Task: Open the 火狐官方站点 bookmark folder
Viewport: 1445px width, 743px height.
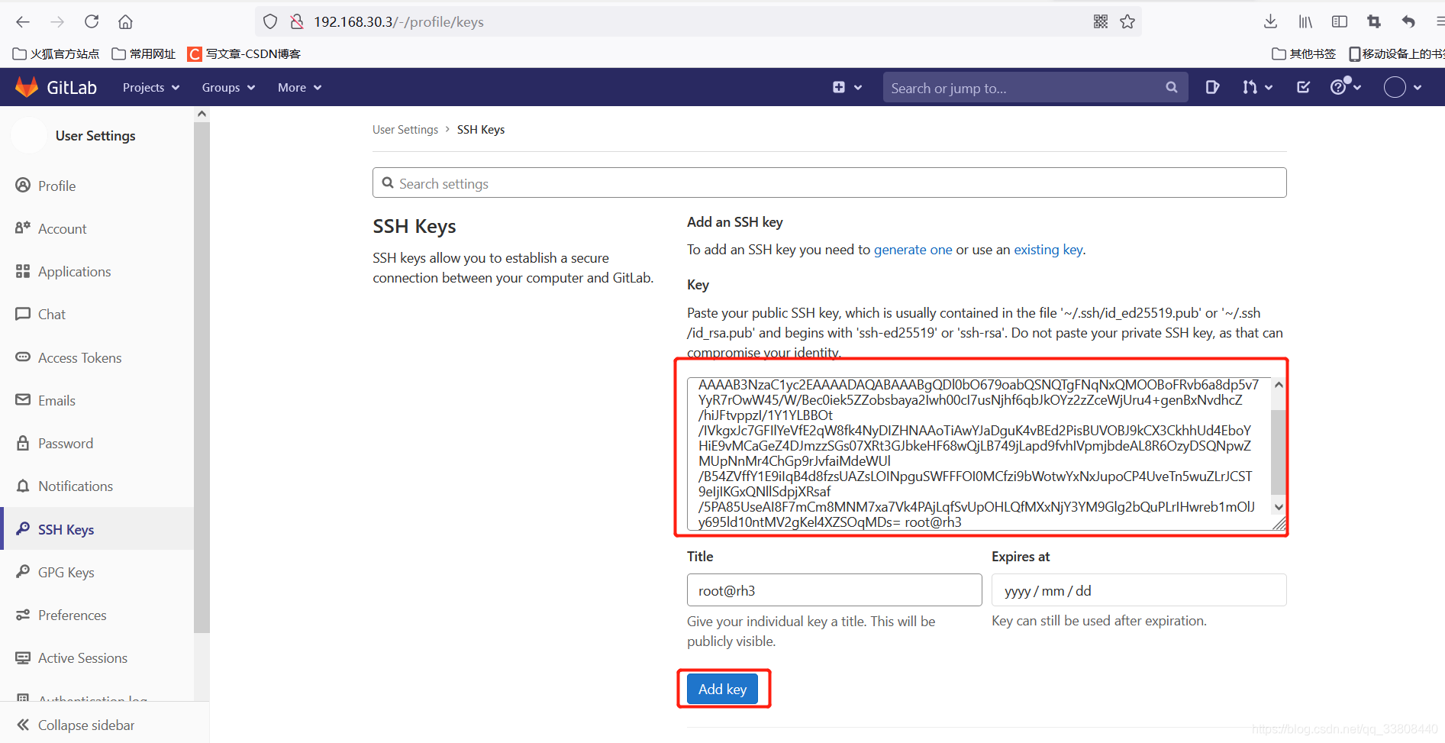Action: pos(56,53)
